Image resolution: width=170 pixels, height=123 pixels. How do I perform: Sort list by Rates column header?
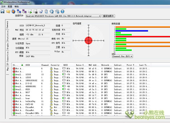(81, 65)
